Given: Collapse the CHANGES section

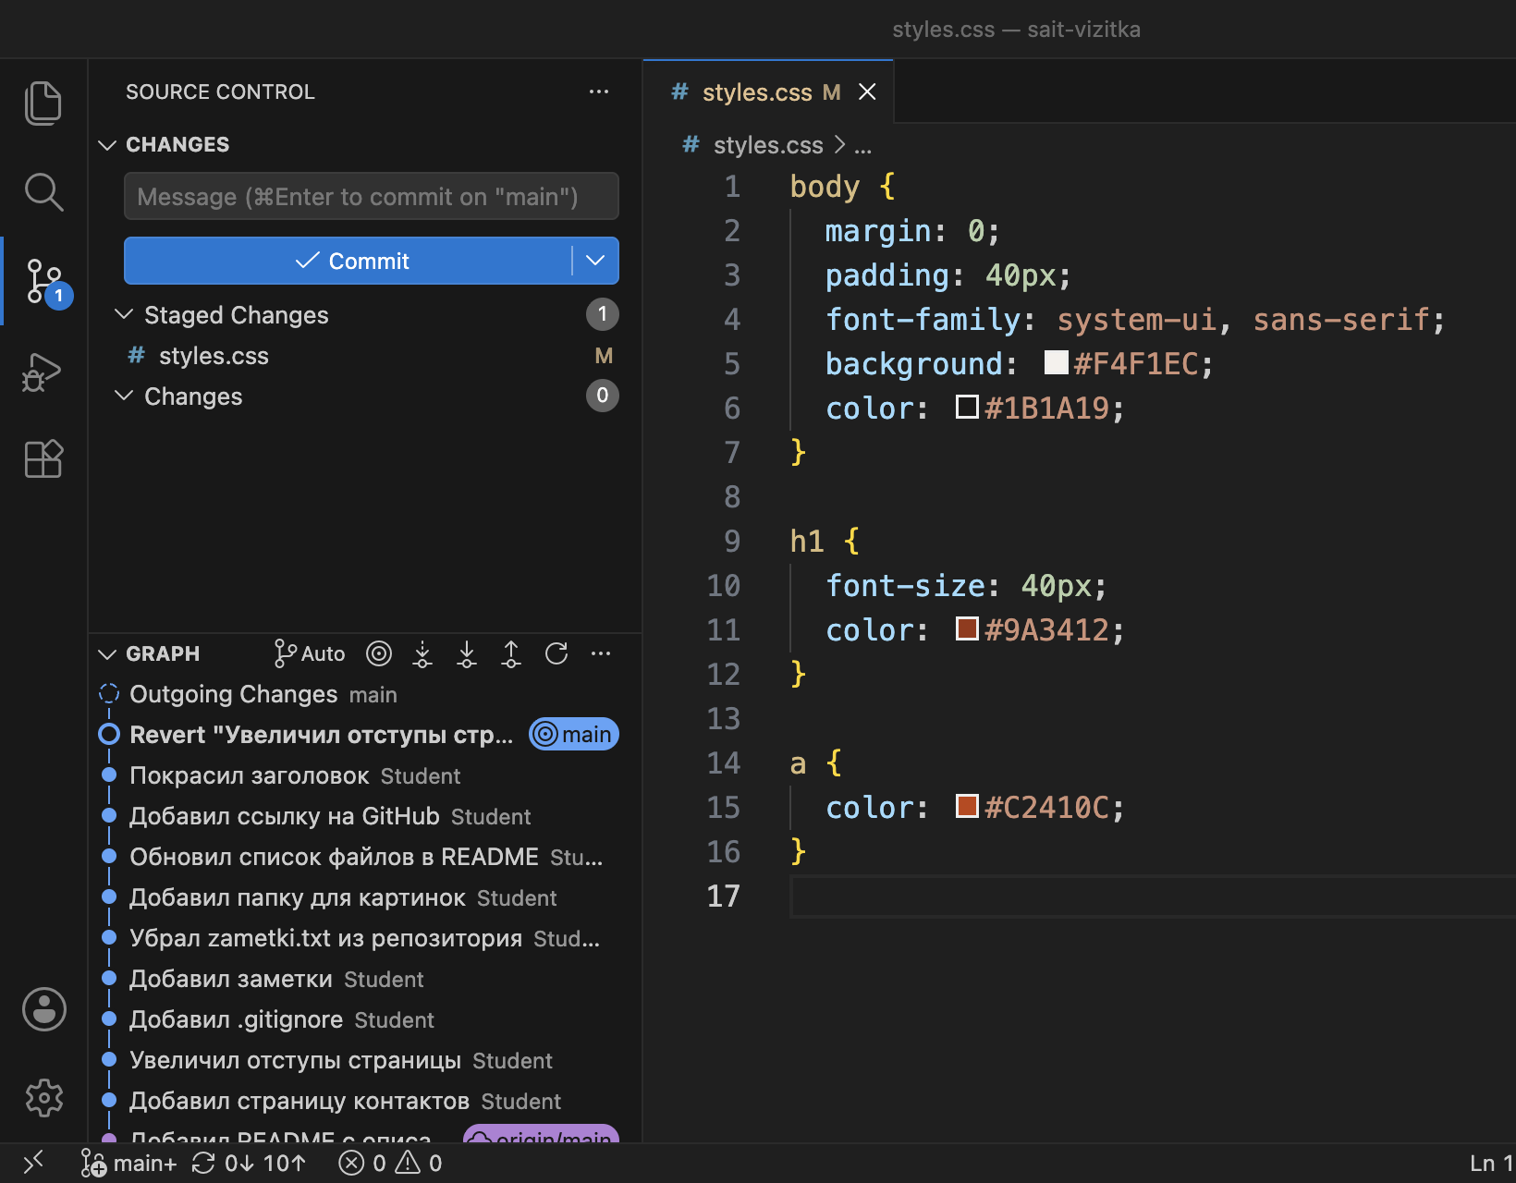Looking at the screenshot, I should 107,145.
